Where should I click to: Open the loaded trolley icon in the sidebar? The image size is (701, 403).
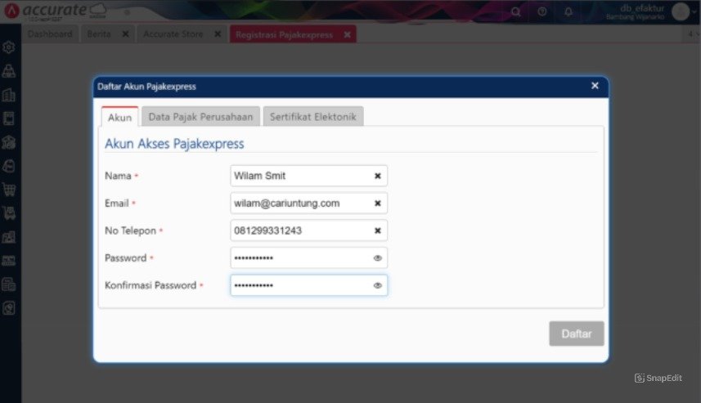[x=9, y=213]
